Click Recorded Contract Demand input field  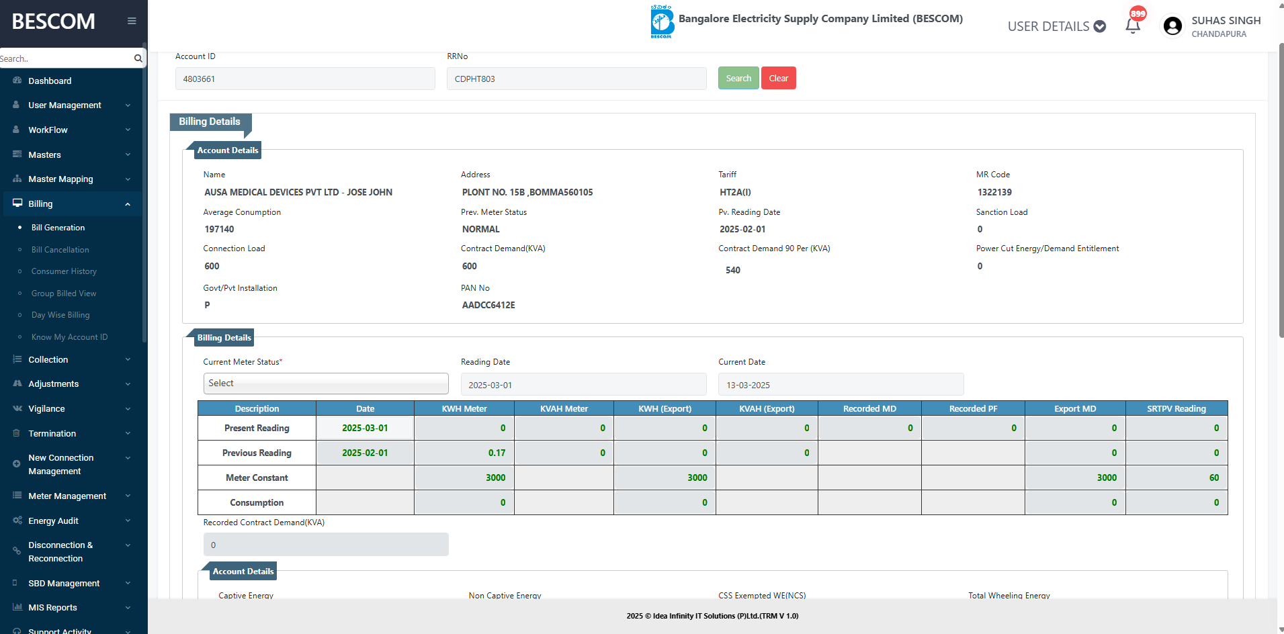tap(326, 545)
